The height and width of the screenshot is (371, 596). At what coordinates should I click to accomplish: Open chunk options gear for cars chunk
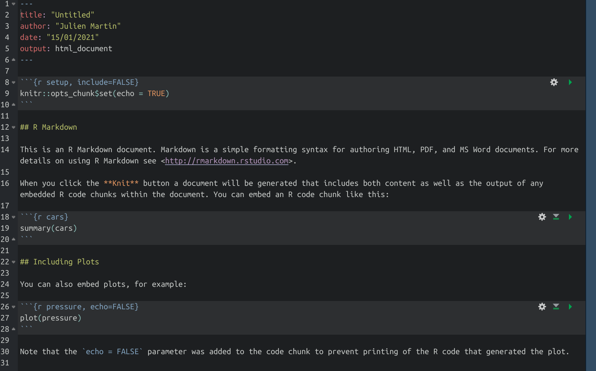542,217
